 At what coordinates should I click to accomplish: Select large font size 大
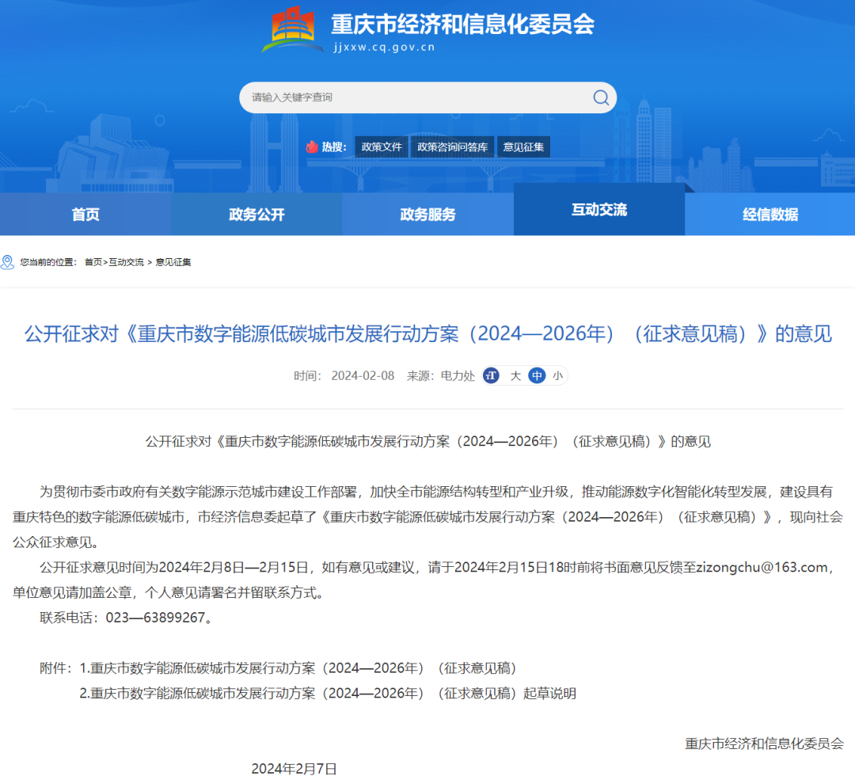pyautogui.click(x=515, y=376)
